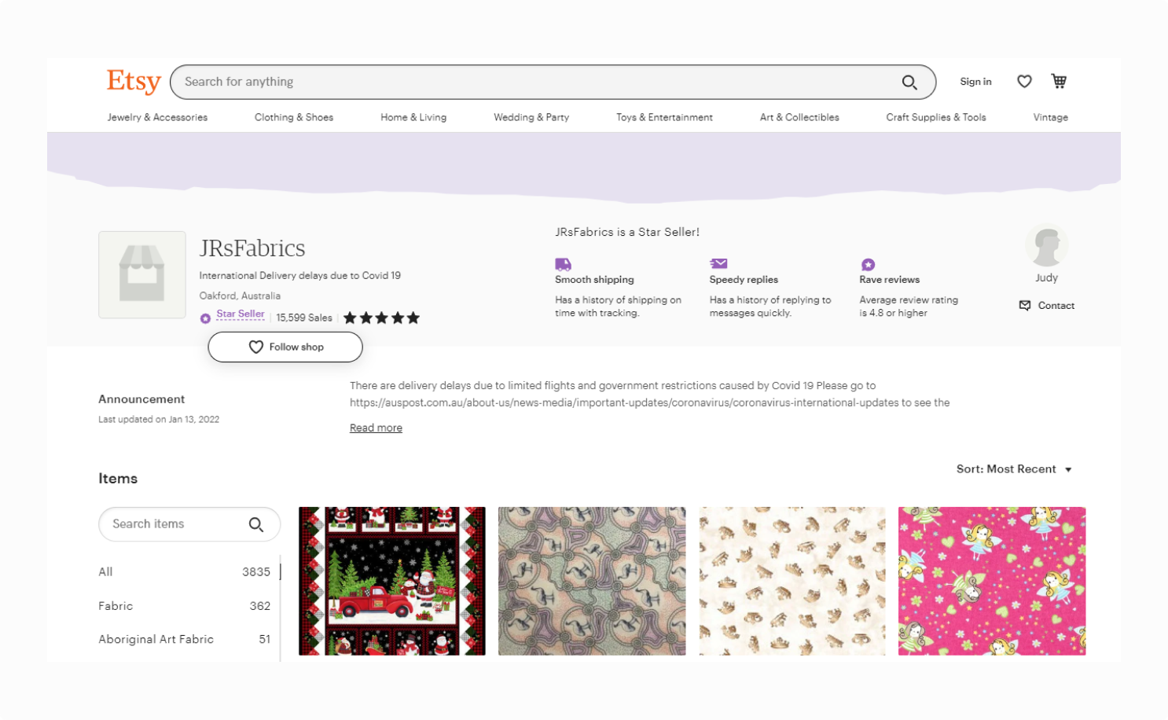Open the shopping cart icon

point(1059,81)
